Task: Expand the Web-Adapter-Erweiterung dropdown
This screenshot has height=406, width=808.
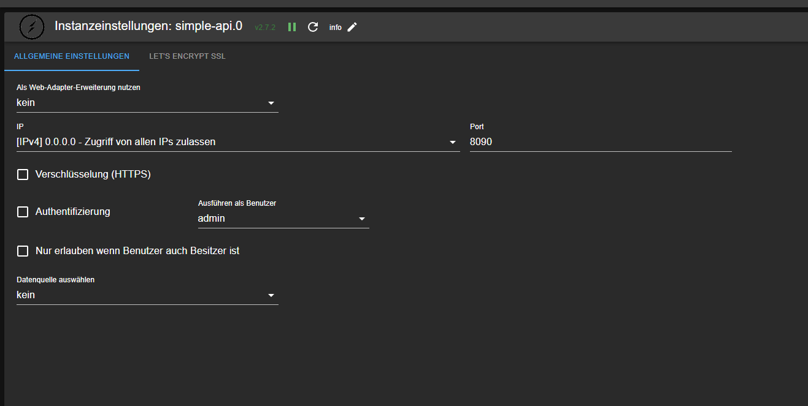Action: (147, 103)
